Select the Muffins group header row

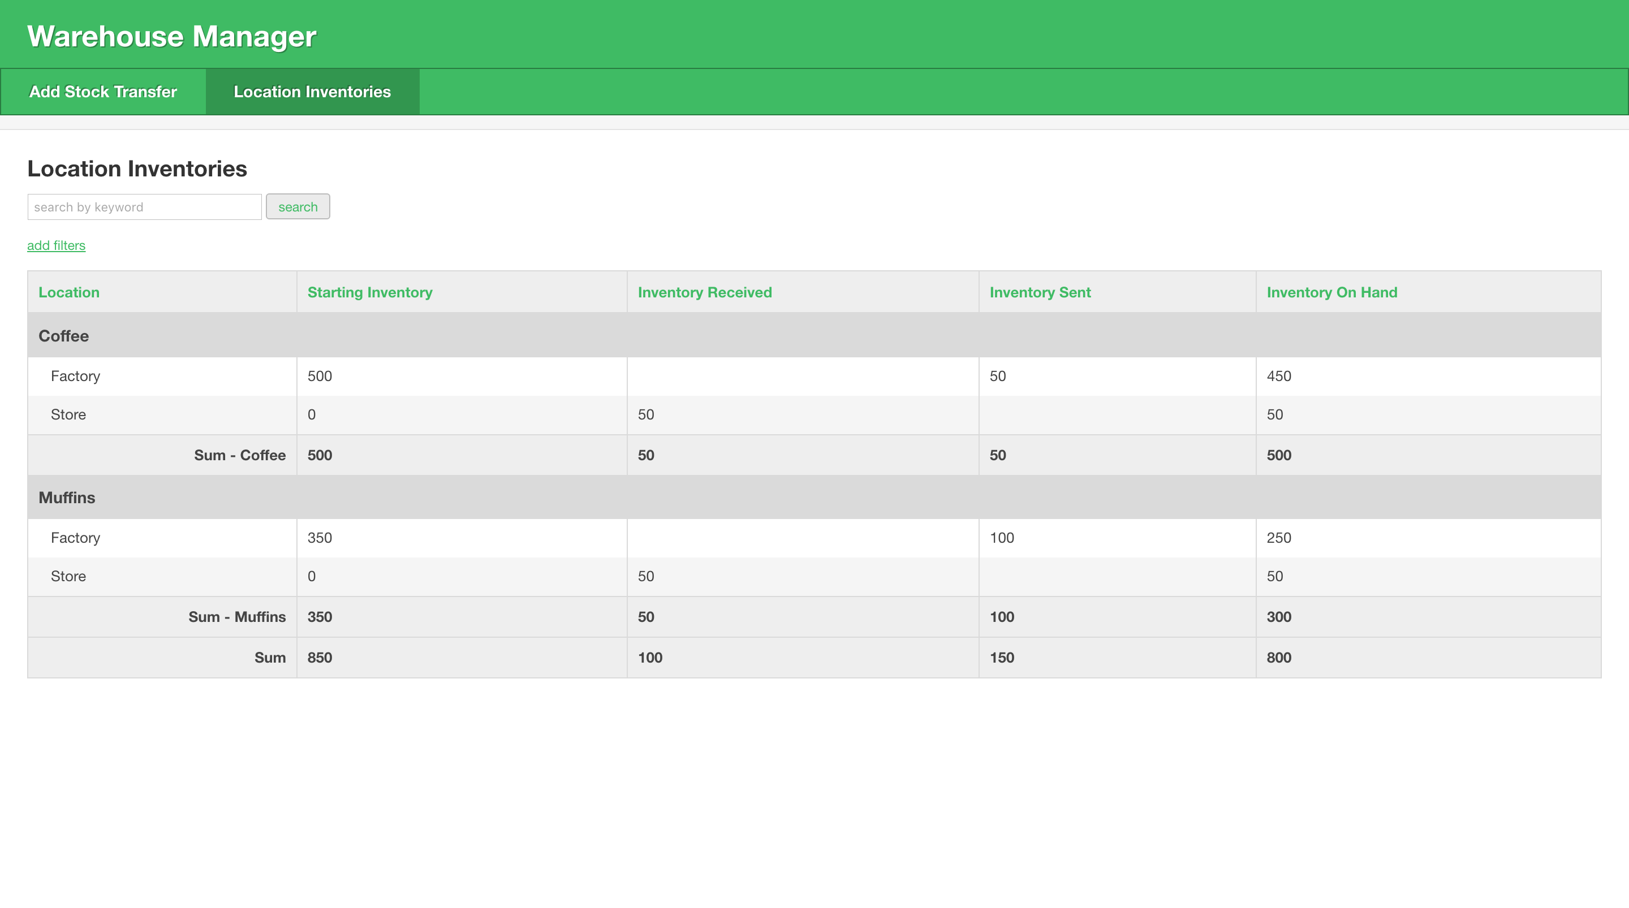pyautogui.click(x=814, y=498)
